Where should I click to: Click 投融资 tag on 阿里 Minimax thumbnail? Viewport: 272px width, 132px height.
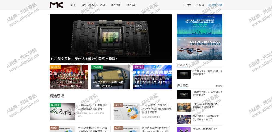click(x=118, y=128)
